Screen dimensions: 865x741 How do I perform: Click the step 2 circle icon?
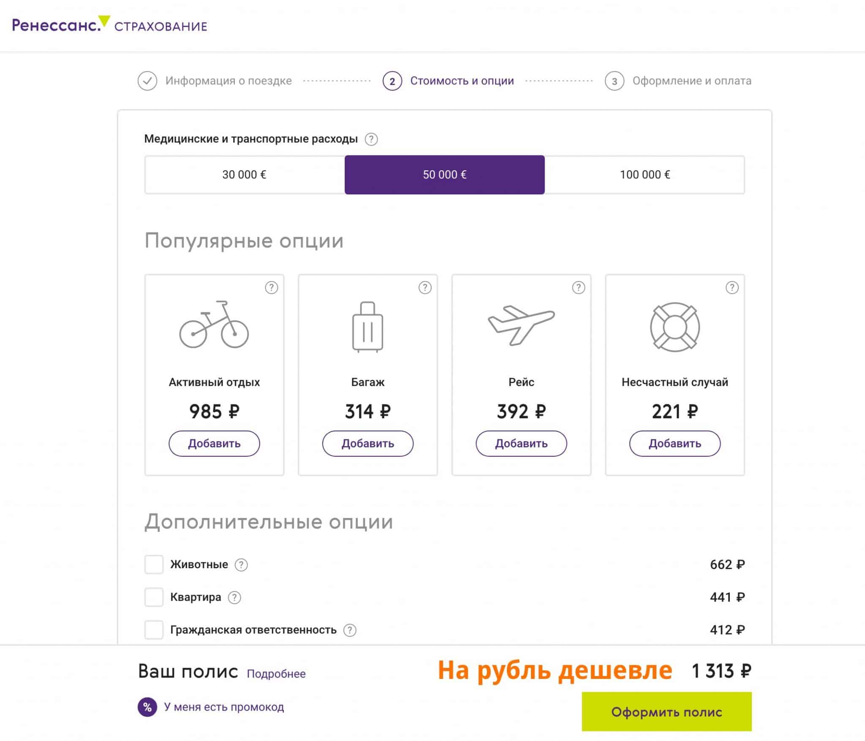click(x=392, y=81)
